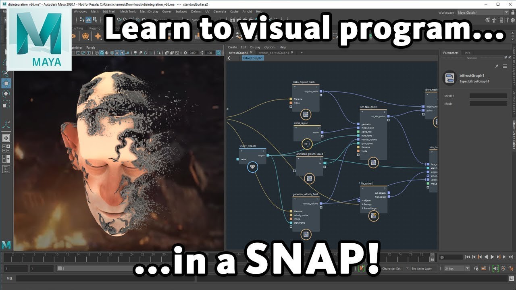Click the START_FRAME diamond value node icon
516x290 pixels.
252,168
